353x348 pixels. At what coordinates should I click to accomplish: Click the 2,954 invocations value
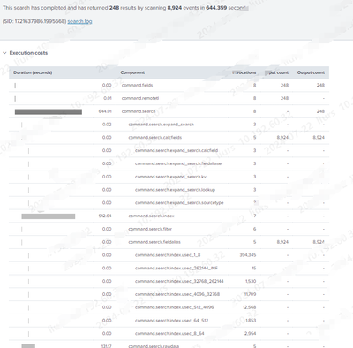coord(250,333)
